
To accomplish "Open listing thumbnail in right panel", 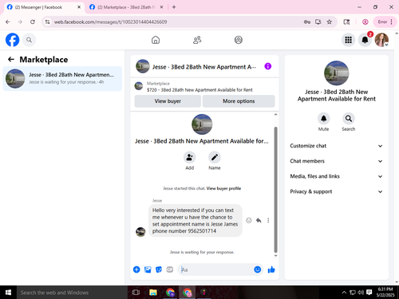I will [337, 73].
